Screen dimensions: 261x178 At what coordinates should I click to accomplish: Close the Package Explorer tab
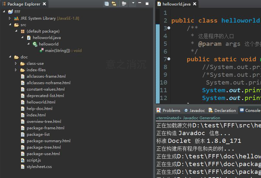point(44,4)
